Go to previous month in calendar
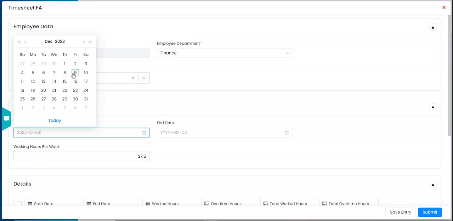 tap(26, 42)
